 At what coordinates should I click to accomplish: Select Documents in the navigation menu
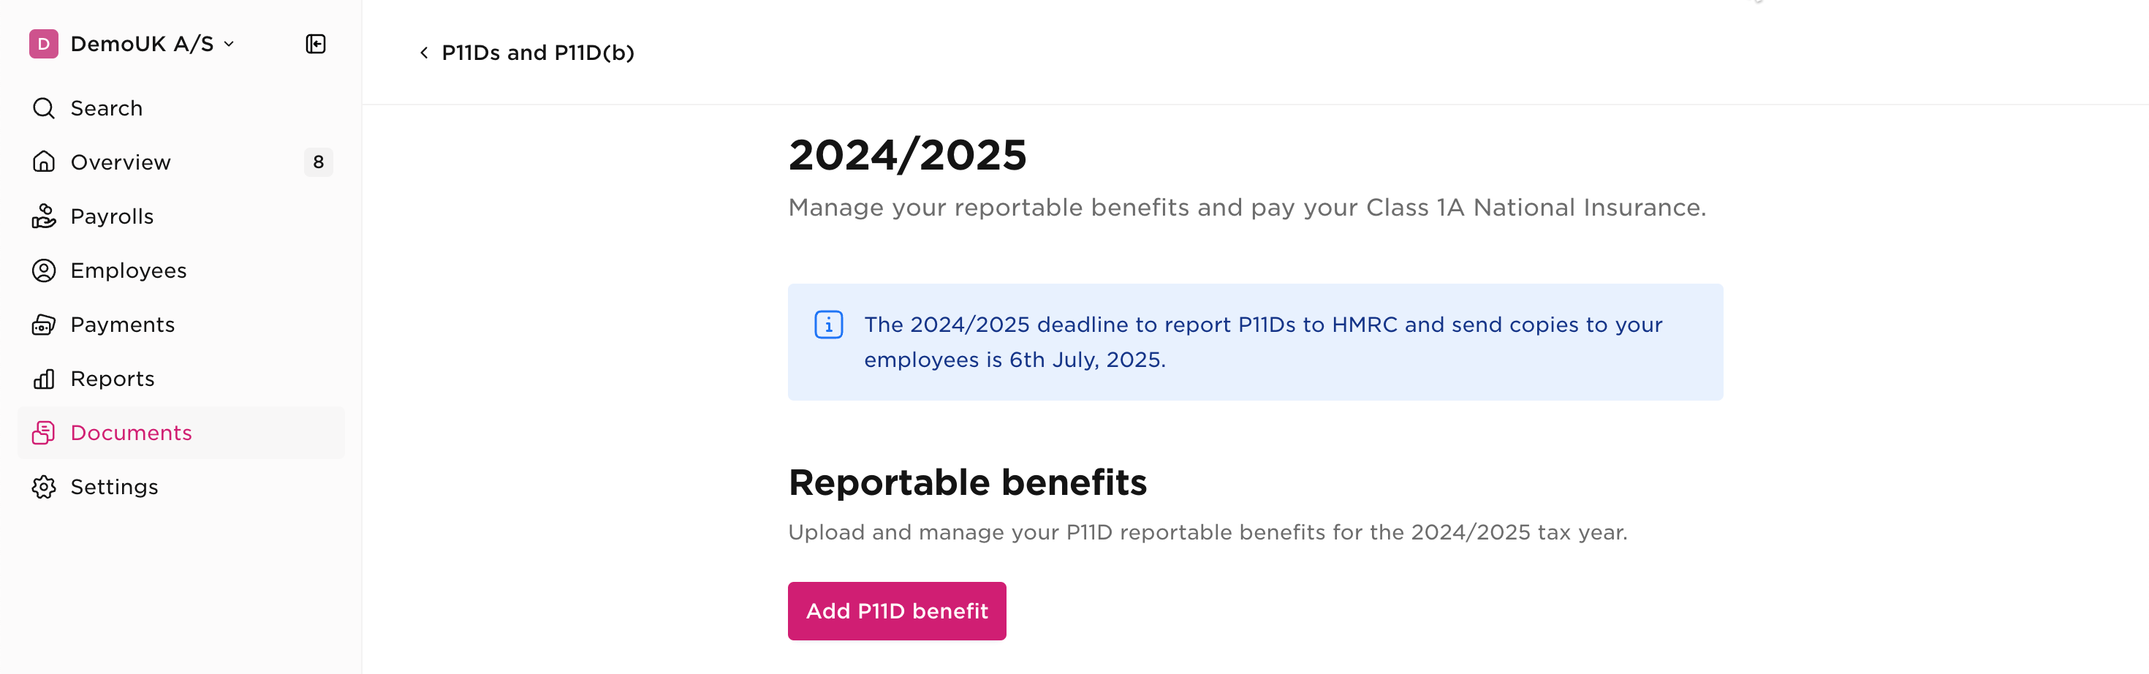pos(130,432)
